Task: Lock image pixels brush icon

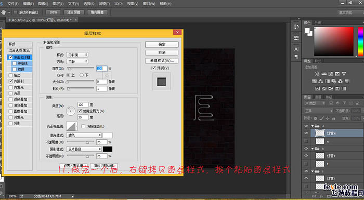Action: (x=322, y=118)
